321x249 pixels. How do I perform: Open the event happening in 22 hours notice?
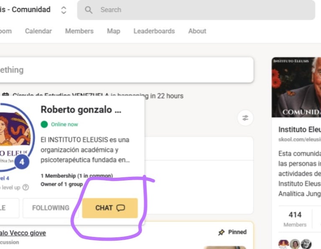(x=98, y=96)
